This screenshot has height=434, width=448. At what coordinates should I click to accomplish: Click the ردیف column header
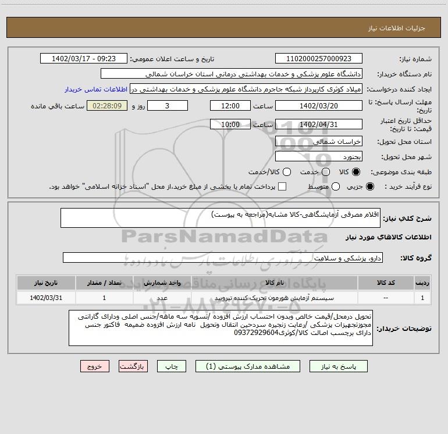tap(422, 283)
